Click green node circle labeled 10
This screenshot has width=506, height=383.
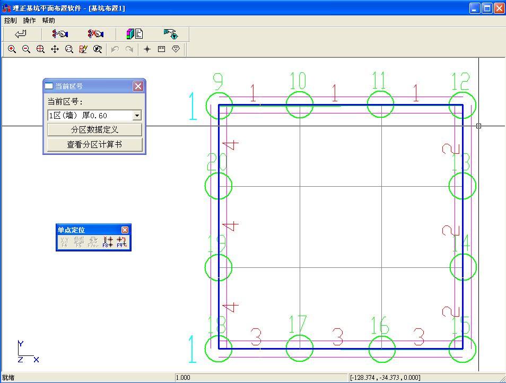[x=300, y=105]
